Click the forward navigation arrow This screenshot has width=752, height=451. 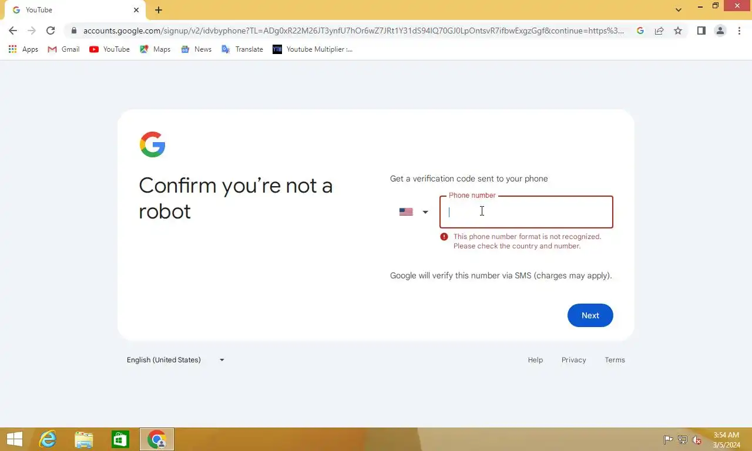(x=32, y=31)
